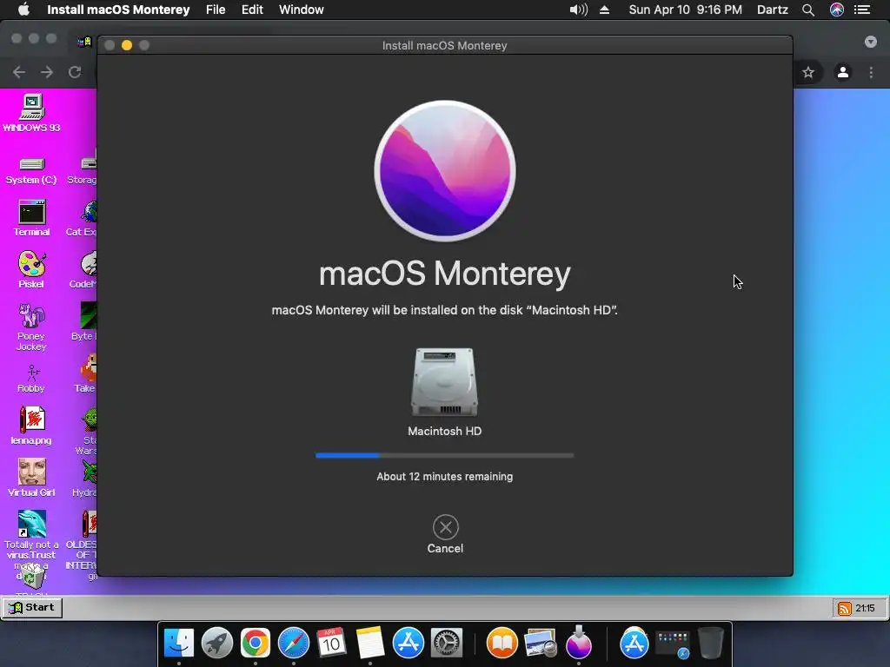Reload the page in the browser window

[75, 72]
